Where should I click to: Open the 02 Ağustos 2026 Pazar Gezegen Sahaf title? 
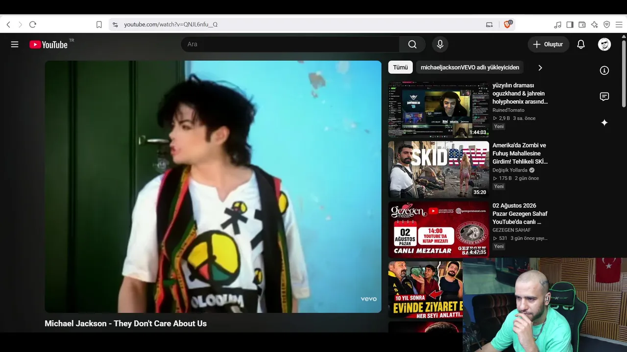pyautogui.click(x=520, y=214)
